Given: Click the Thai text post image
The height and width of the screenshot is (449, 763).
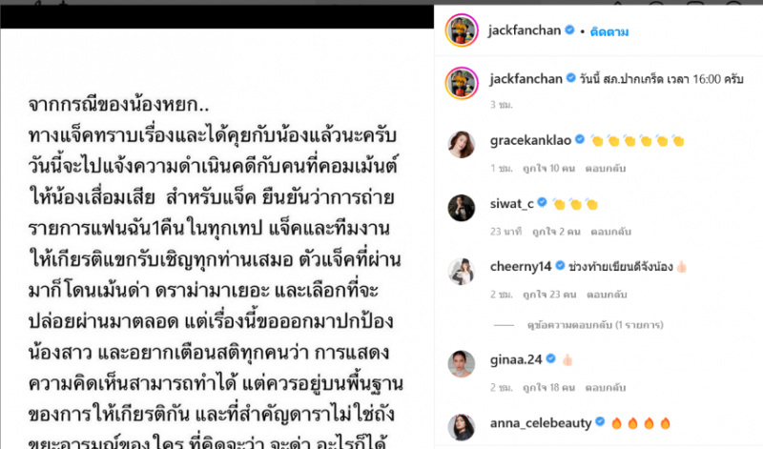Looking at the screenshot, I should 217,238.
